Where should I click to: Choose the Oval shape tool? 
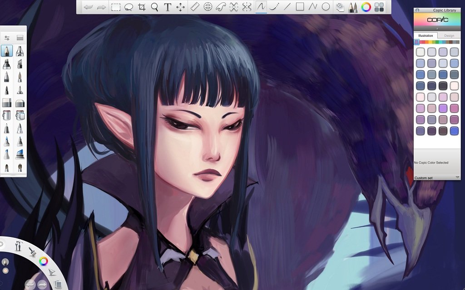pos(326,7)
